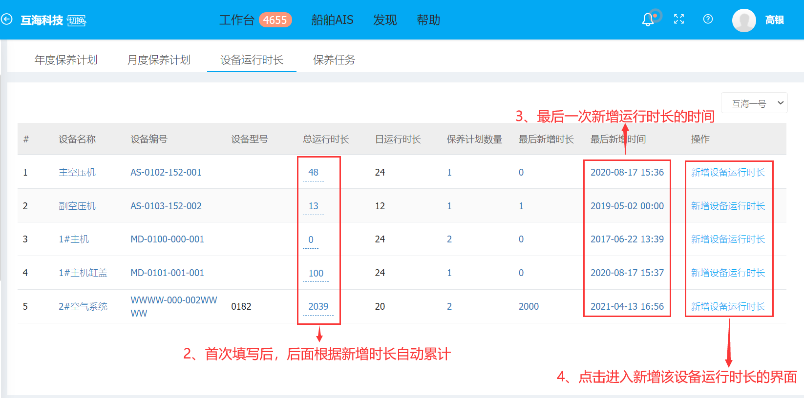This screenshot has height=398, width=804.
Task: Click equipment number AS-0102-152-001
Action: pos(166,172)
